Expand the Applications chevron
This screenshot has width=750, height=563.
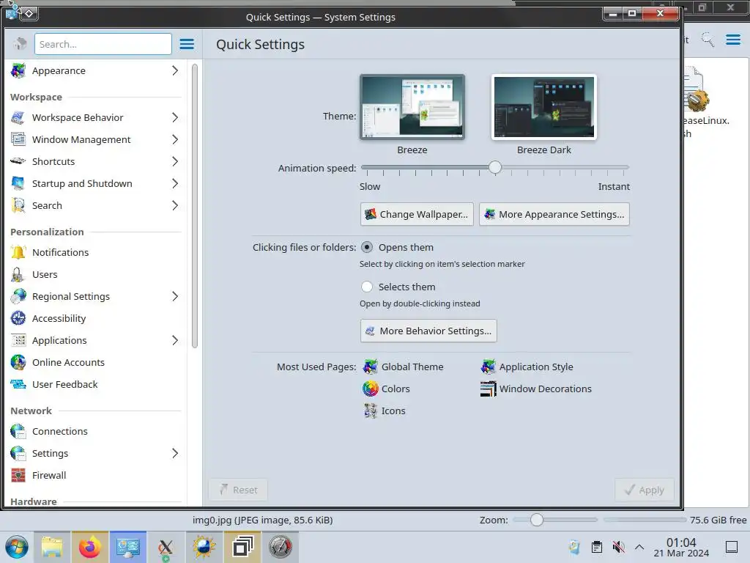point(175,340)
